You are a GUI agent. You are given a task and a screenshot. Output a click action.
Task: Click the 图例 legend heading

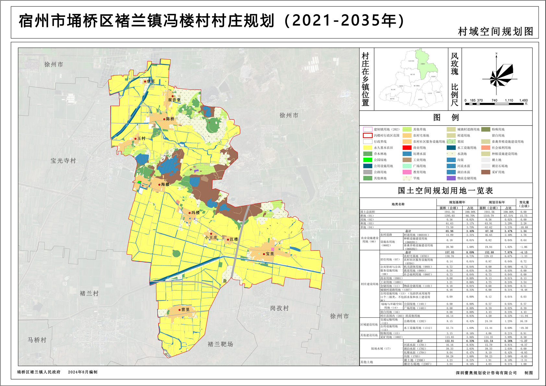pos(445,117)
